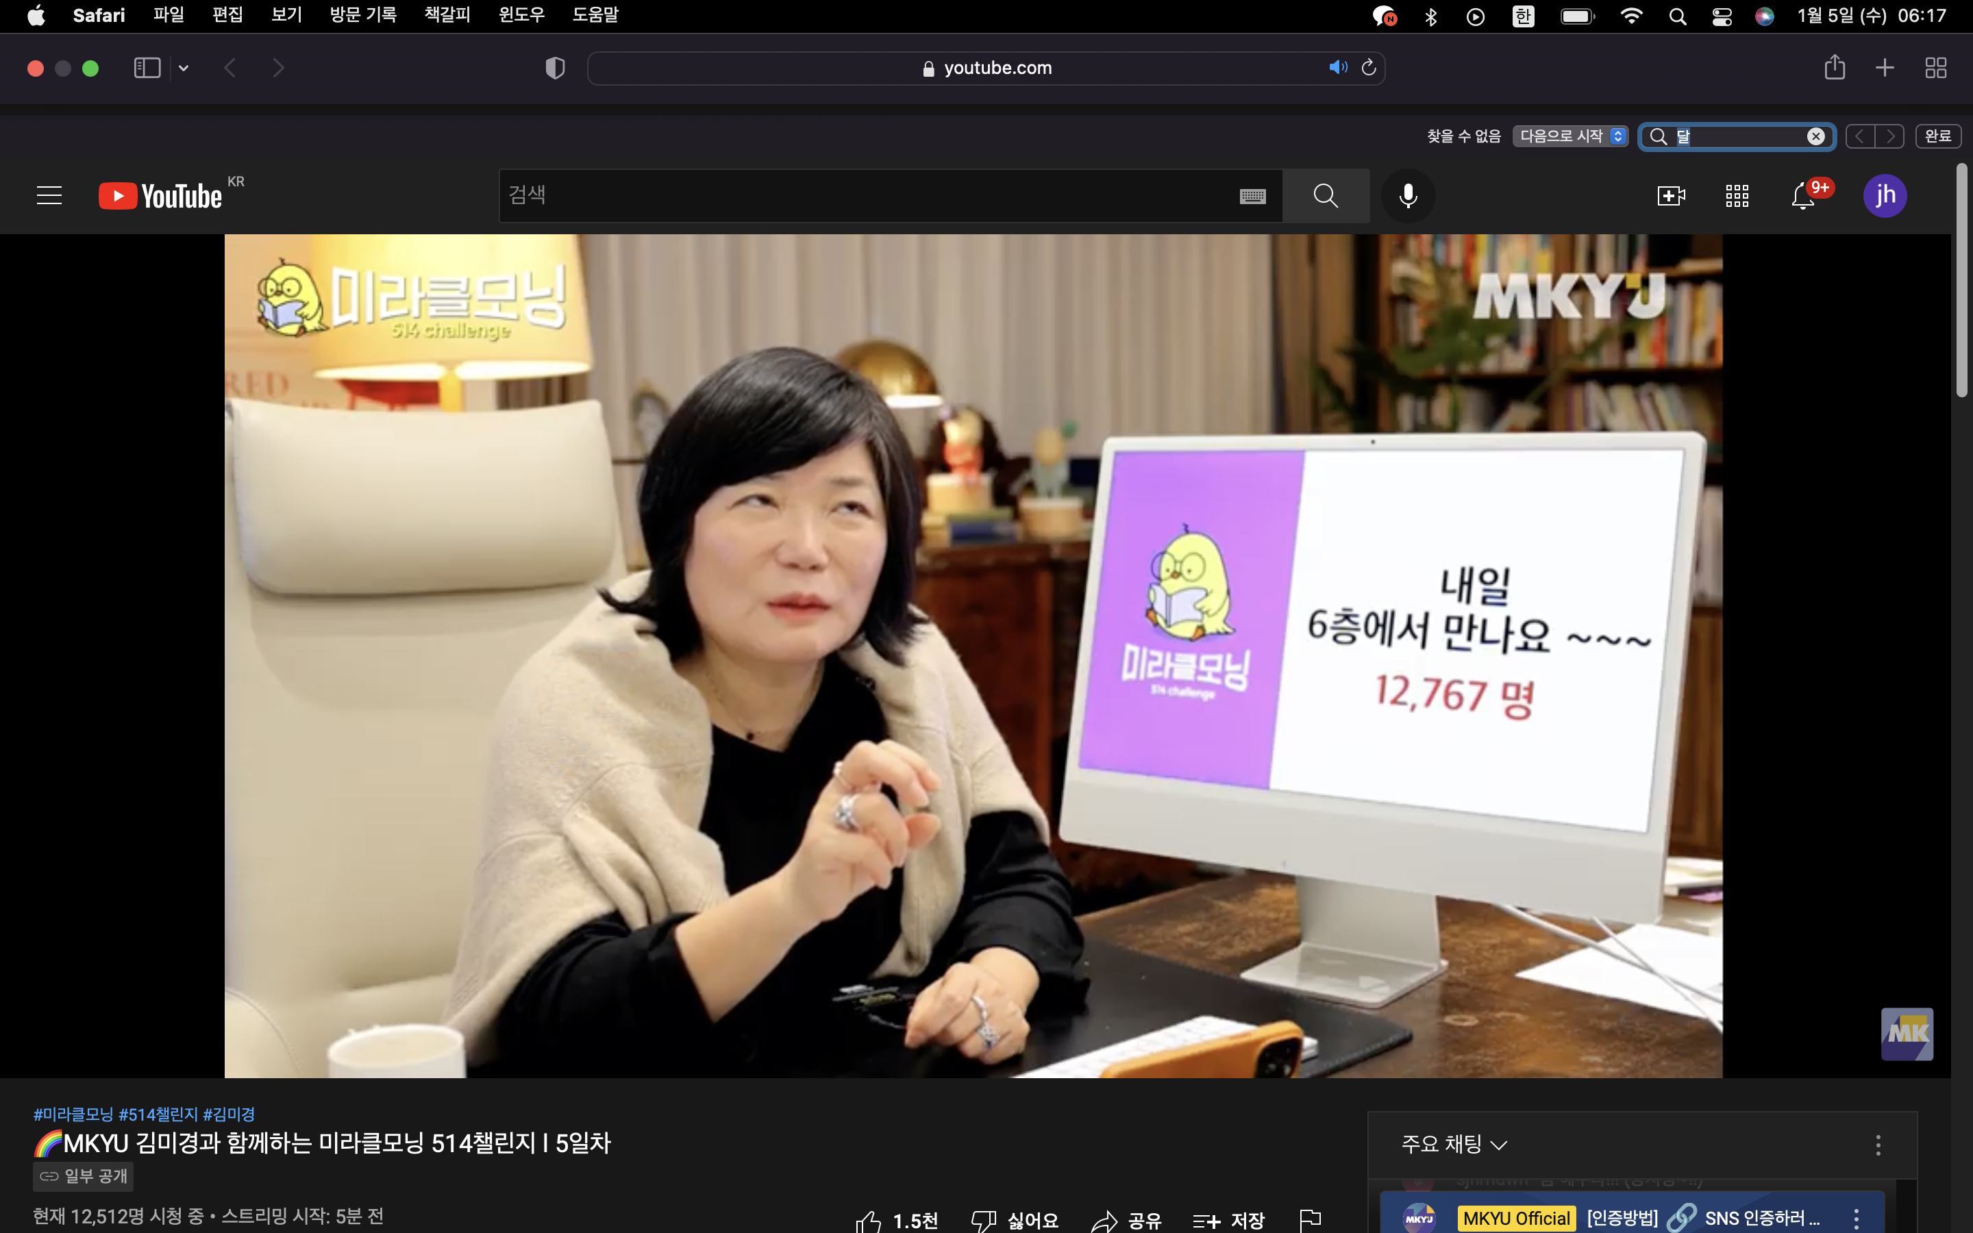The image size is (1973, 1233).
Task: Share the video (공유)
Action: [1126, 1221]
